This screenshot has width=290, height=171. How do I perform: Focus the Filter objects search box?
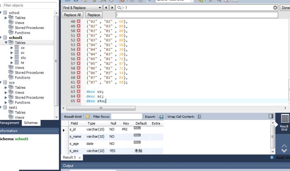pyautogui.click(x=30, y=5)
